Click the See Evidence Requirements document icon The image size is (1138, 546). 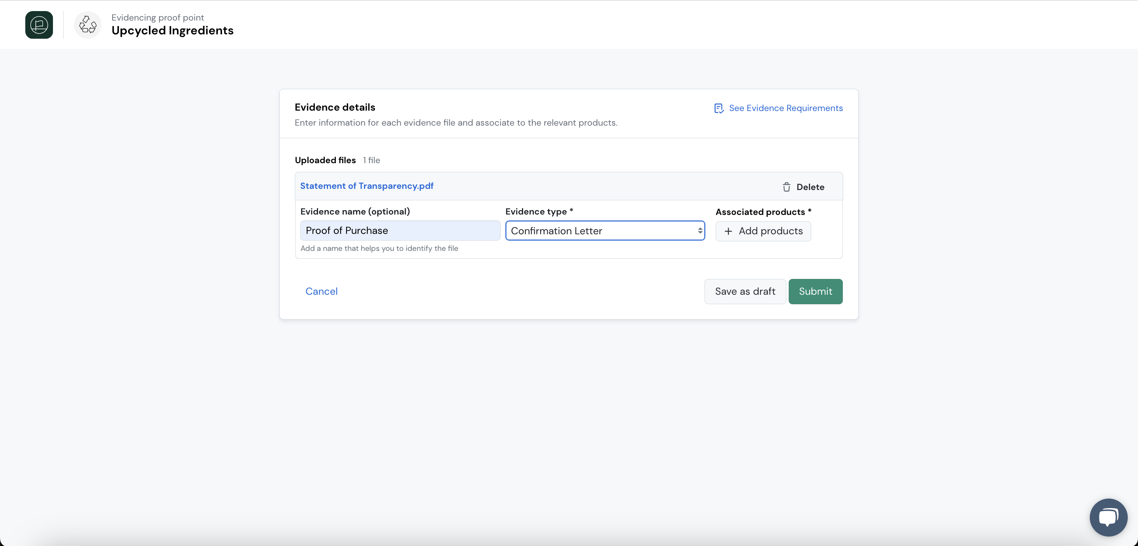719,108
